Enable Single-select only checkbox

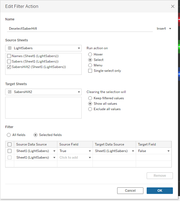click(90, 71)
